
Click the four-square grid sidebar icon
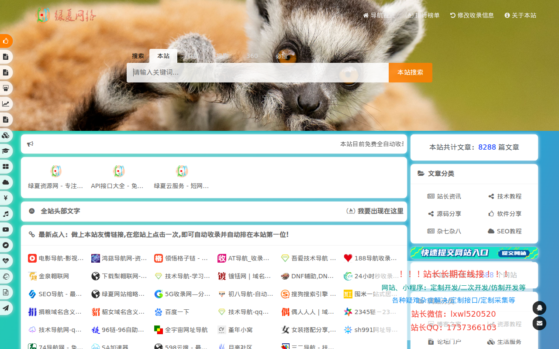tap(6, 167)
